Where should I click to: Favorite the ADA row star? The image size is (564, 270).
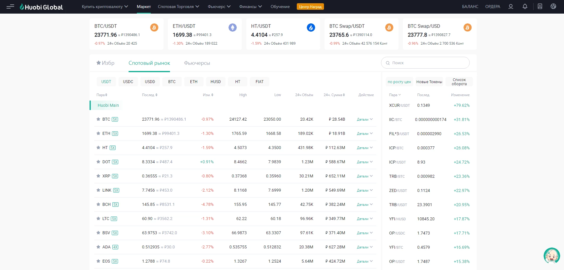[x=98, y=247]
